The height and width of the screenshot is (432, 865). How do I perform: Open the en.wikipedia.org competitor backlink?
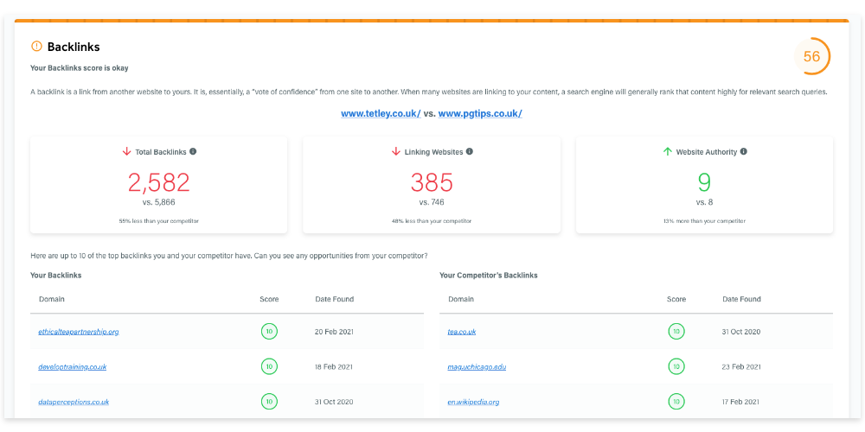473,402
